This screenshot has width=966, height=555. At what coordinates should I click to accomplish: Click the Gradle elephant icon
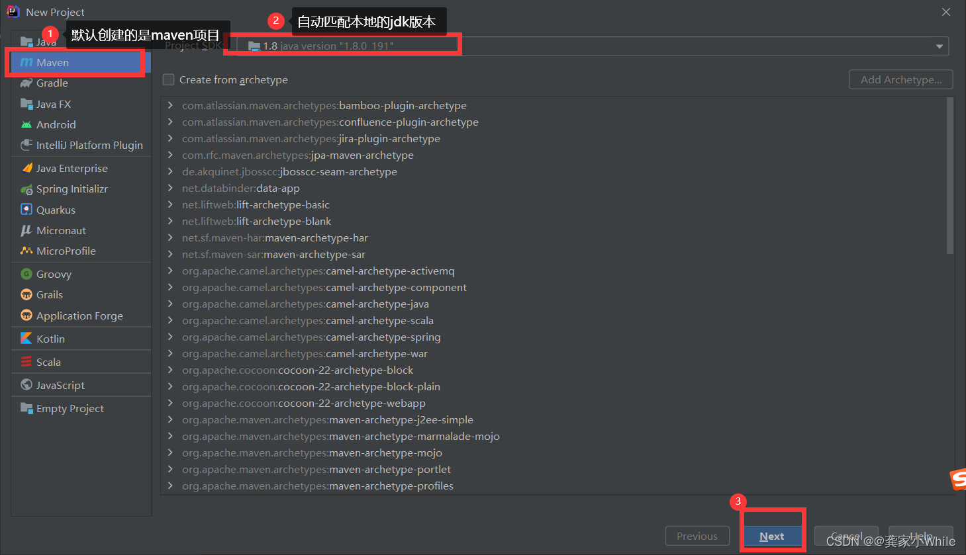(26, 83)
